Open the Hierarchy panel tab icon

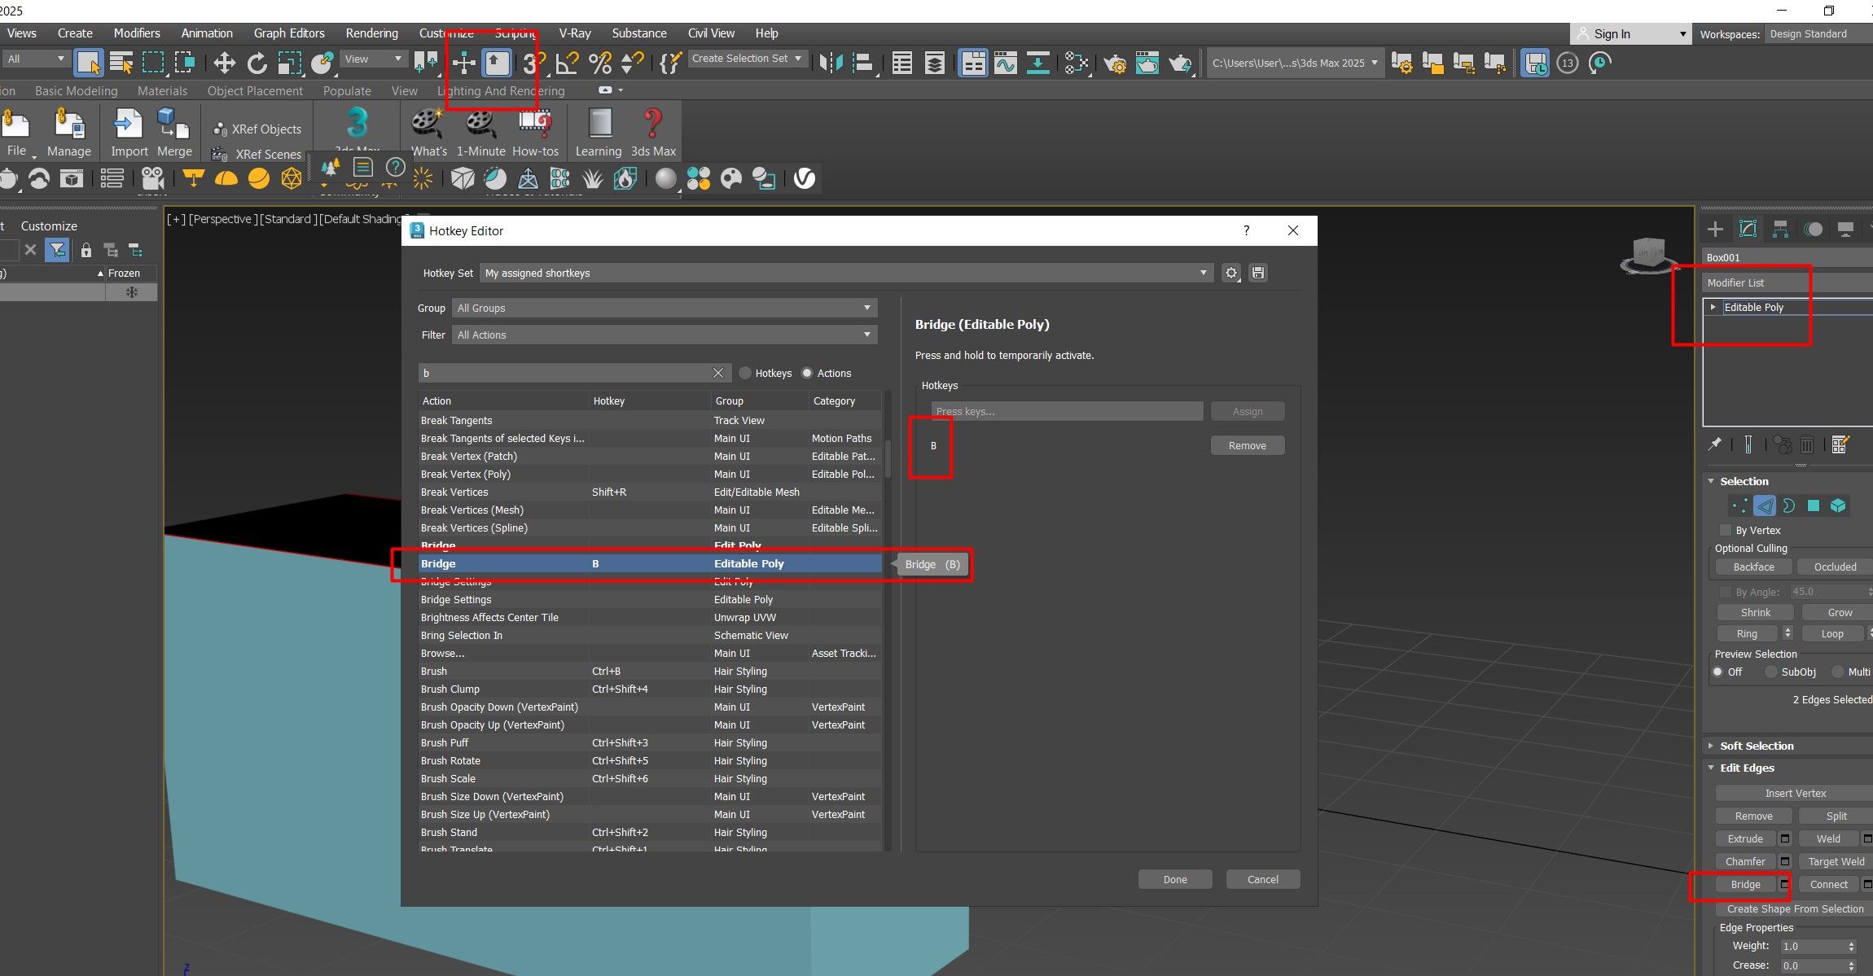(1780, 230)
